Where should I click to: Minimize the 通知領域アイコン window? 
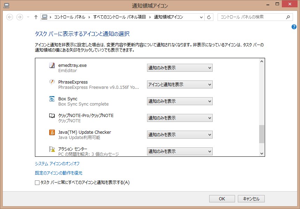click(268, 5)
